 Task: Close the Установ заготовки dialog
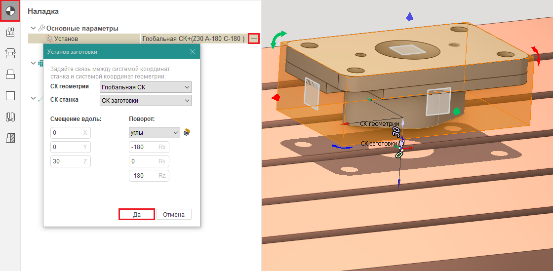pos(193,52)
